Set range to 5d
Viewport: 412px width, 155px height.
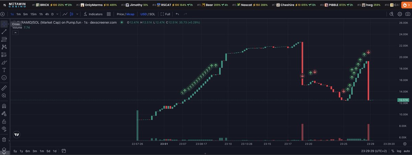48,151
